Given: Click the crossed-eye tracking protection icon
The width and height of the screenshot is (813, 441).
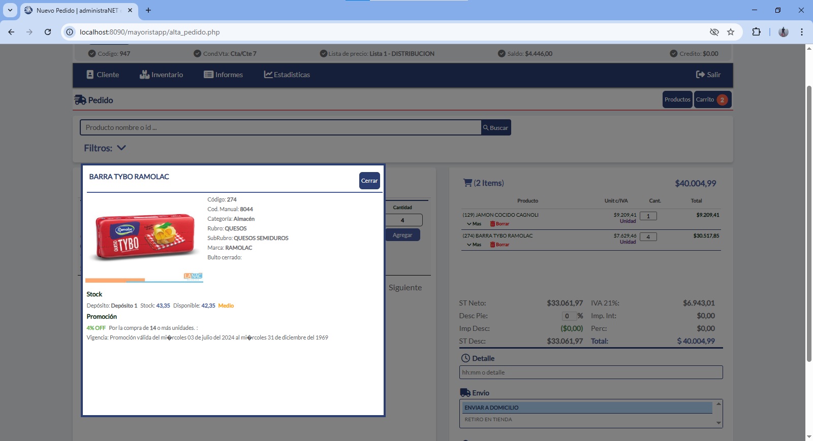Looking at the screenshot, I should point(714,32).
